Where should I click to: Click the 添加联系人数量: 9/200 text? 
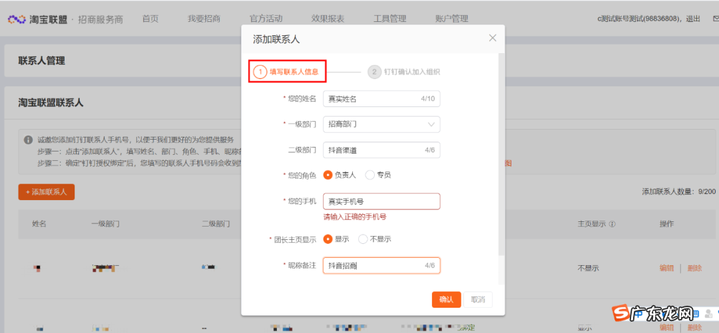[678, 192]
